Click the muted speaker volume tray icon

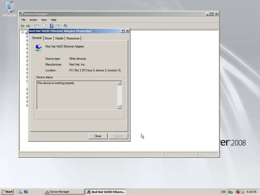coord(242,192)
